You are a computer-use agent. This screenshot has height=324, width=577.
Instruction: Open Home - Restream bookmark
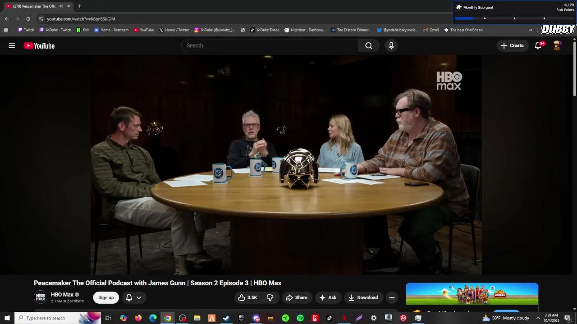[x=111, y=30]
